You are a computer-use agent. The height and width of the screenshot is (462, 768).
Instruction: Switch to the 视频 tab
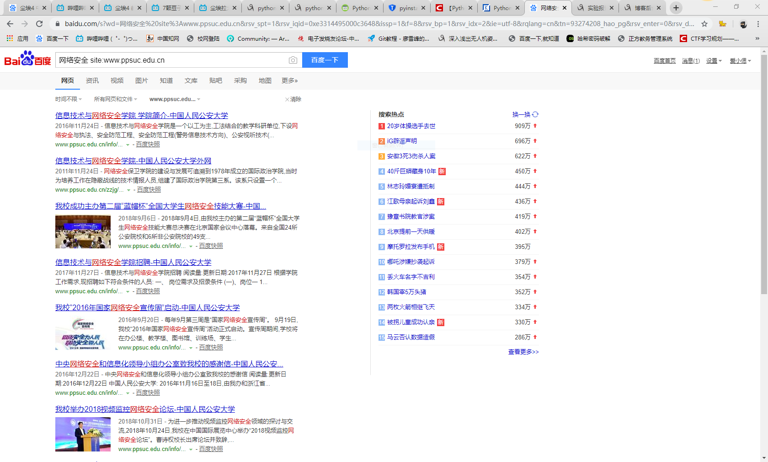pyautogui.click(x=117, y=81)
